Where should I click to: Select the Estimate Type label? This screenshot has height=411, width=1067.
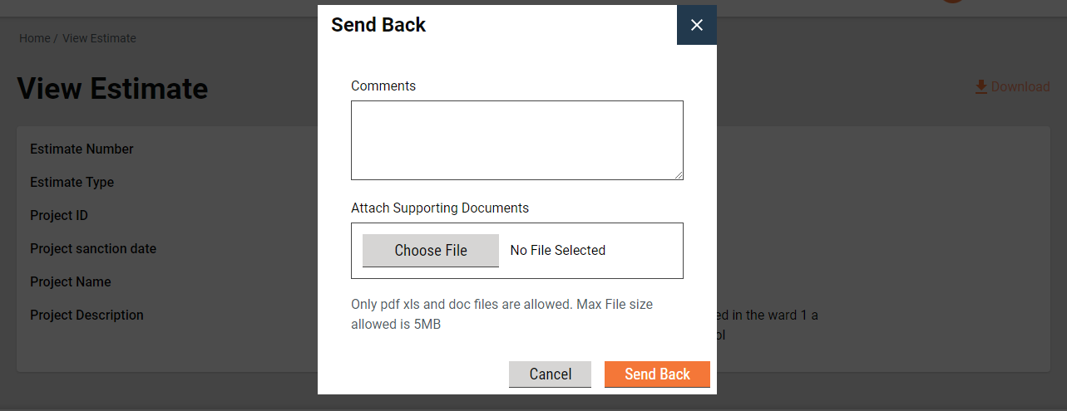72,183
